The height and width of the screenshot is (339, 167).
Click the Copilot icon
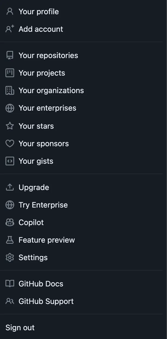[x=10, y=222]
